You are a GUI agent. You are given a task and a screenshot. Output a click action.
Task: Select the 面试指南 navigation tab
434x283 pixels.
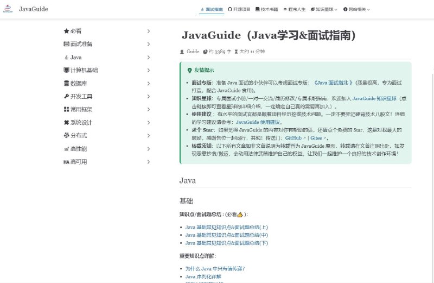pos(212,10)
